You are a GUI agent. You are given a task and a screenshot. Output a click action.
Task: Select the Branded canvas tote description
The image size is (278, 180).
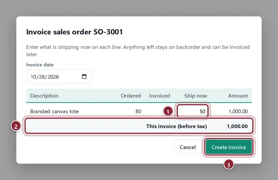(x=54, y=112)
